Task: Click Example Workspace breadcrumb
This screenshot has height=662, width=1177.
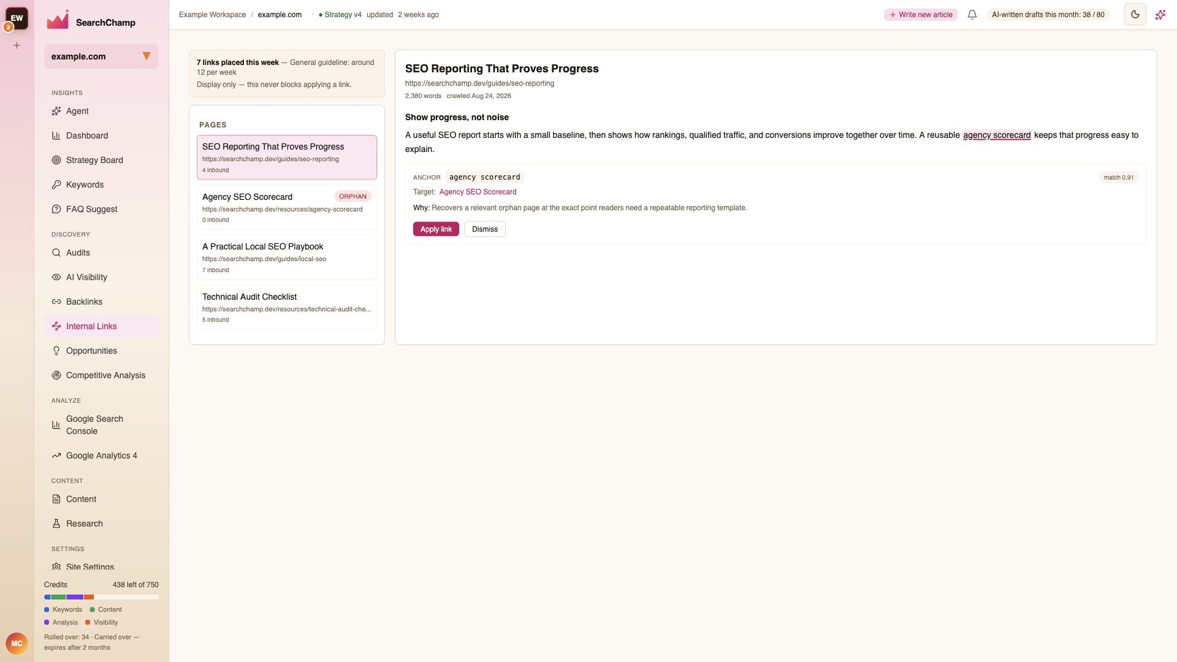Action: (x=212, y=15)
